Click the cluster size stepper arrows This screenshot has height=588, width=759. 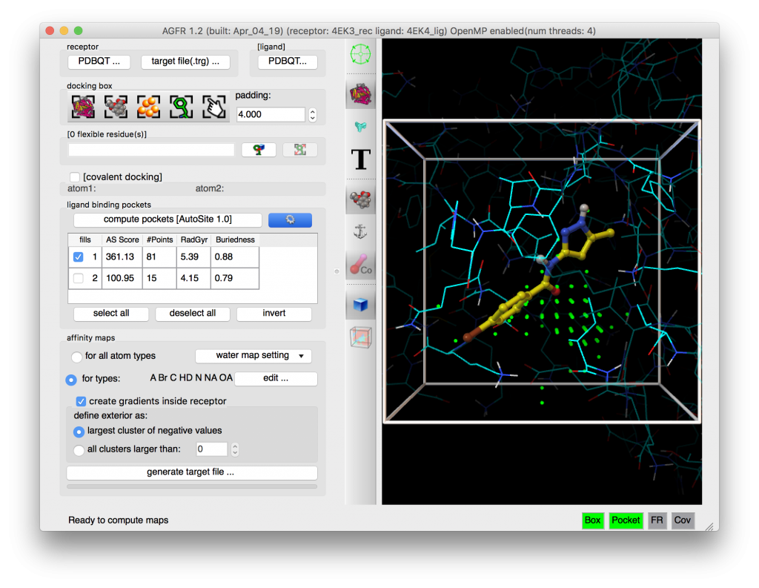tap(233, 449)
